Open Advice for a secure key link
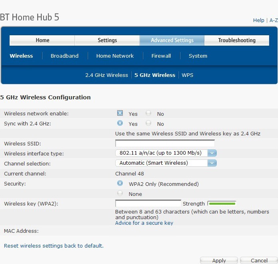This screenshot has width=278, height=264. pyautogui.click(x=144, y=223)
